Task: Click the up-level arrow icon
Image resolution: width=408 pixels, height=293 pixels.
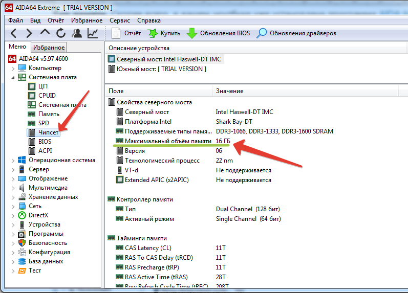Action: click(45, 32)
